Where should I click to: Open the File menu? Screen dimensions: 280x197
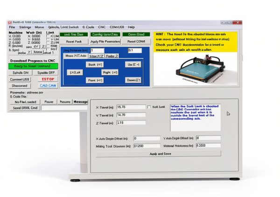(12, 27)
